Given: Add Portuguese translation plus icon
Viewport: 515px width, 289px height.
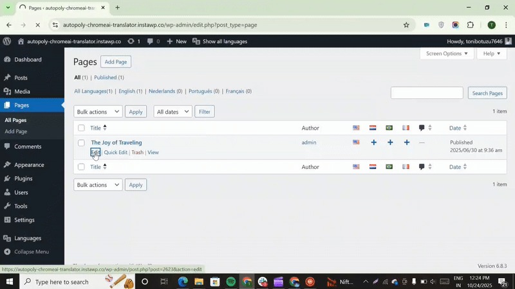Looking at the screenshot, I should (x=390, y=142).
